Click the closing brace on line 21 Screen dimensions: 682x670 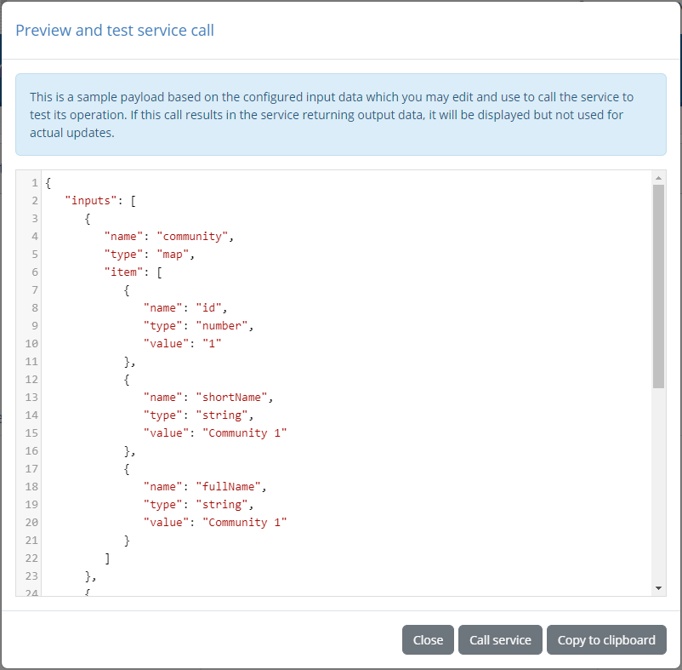click(x=127, y=540)
